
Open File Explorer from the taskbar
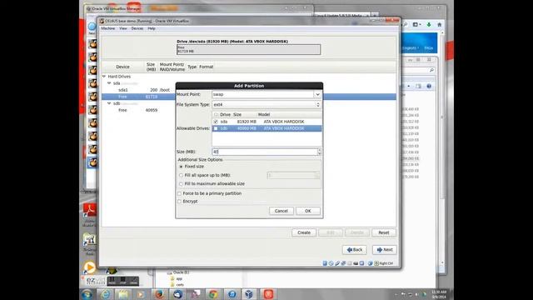coord(123,294)
